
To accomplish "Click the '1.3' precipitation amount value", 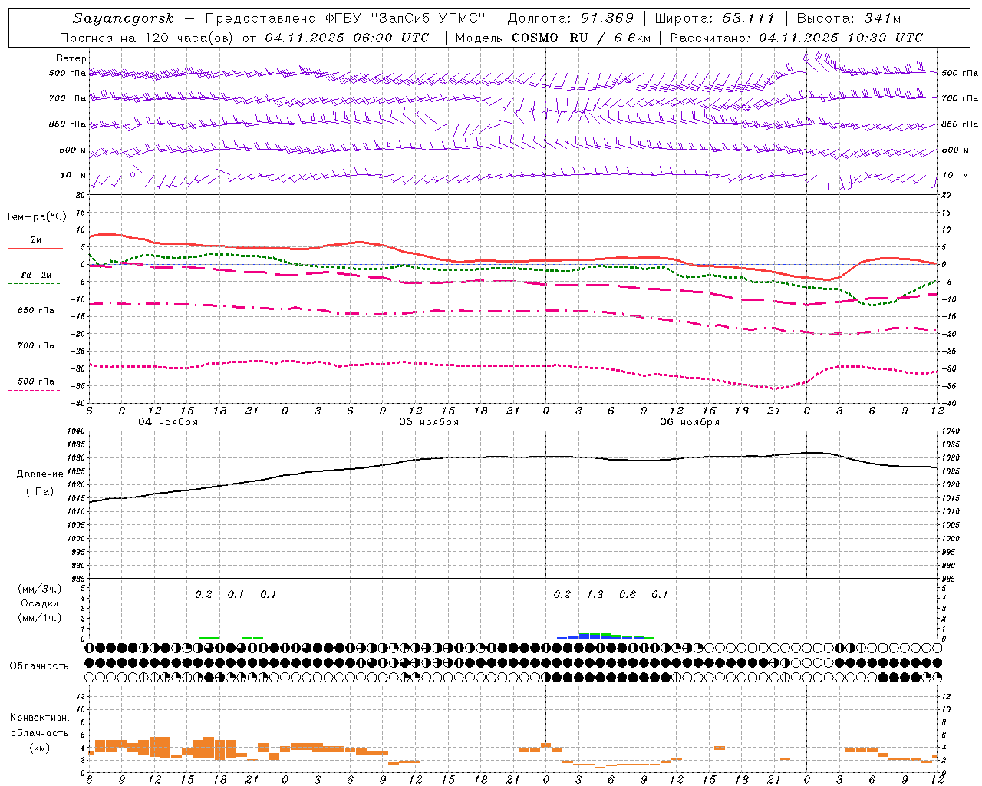I will click(595, 594).
